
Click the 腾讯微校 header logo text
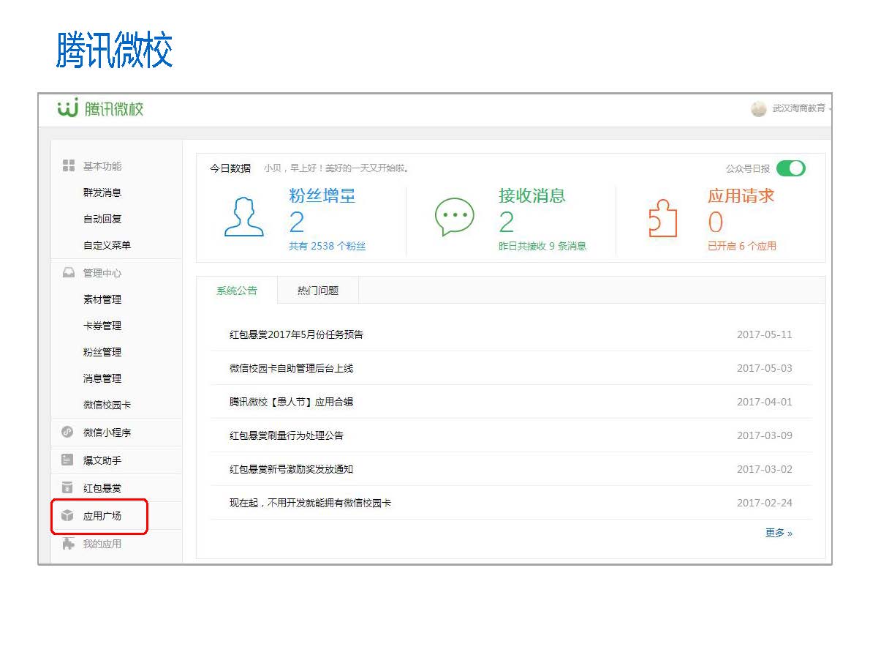(114, 109)
